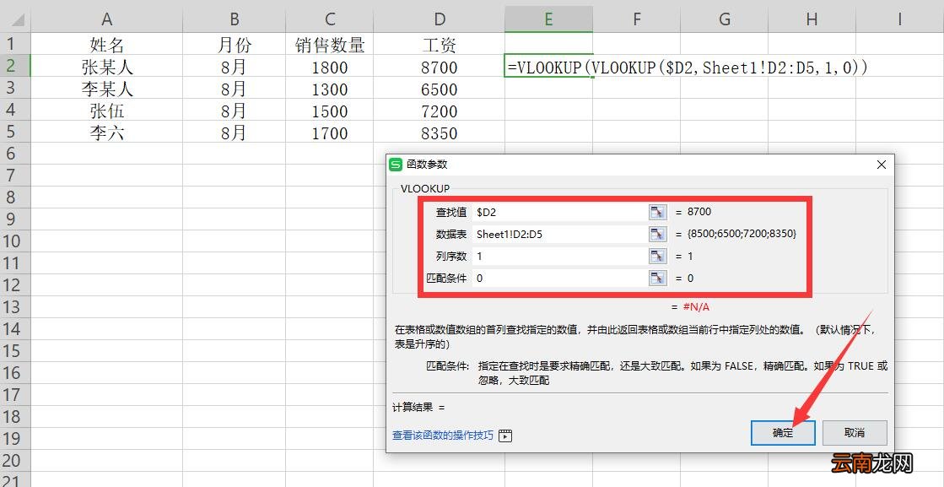Click the 查找值 input field
Screen dimensions: 944x487
(x=559, y=212)
